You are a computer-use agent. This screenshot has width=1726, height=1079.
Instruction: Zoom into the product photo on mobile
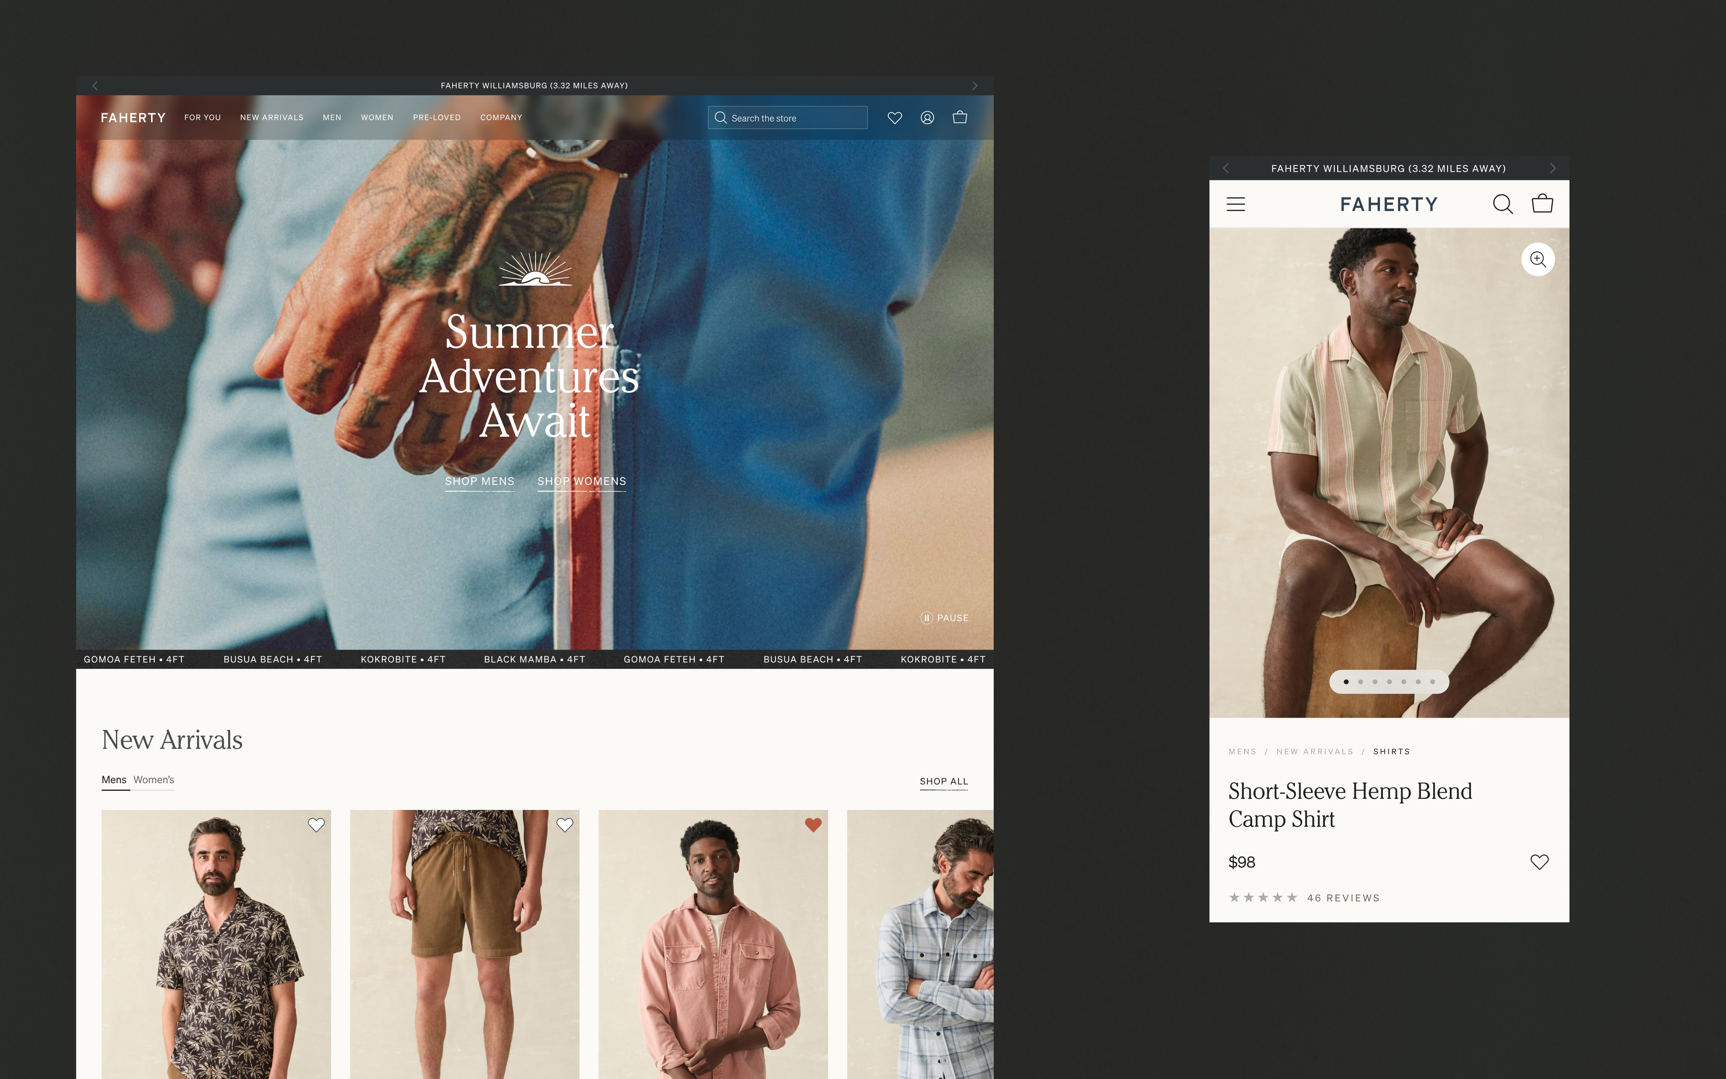(1538, 259)
